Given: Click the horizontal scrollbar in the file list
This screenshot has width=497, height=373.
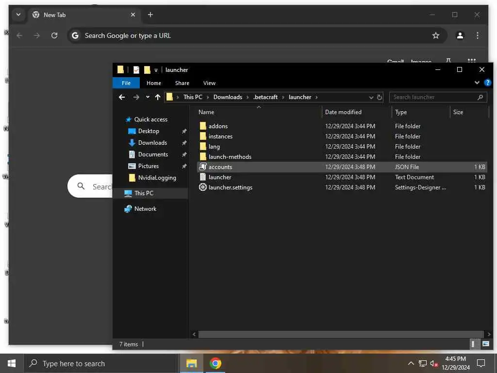Looking at the screenshot, I should tap(341, 334).
